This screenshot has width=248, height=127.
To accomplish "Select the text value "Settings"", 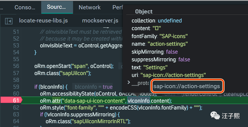I will tap(156, 67).
